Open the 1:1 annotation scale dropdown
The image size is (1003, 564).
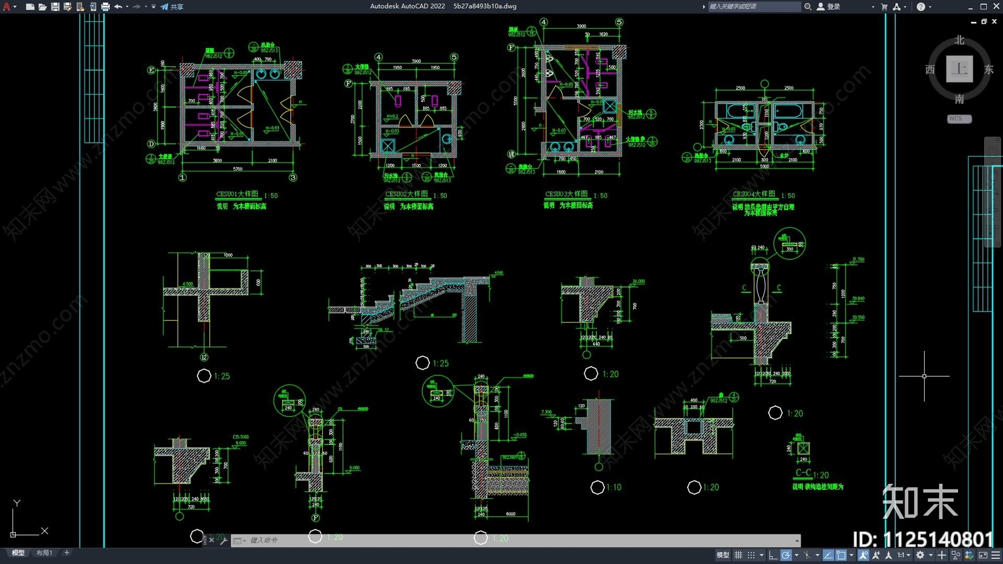pos(903,555)
